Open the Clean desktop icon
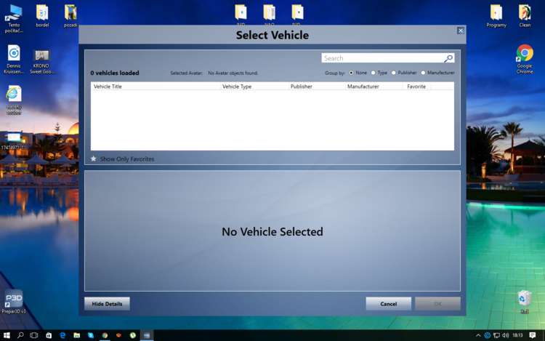545x341 pixels. point(525,16)
